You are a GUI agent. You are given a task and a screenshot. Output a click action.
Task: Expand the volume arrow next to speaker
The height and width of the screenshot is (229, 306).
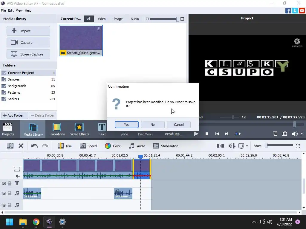click(302, 134)
